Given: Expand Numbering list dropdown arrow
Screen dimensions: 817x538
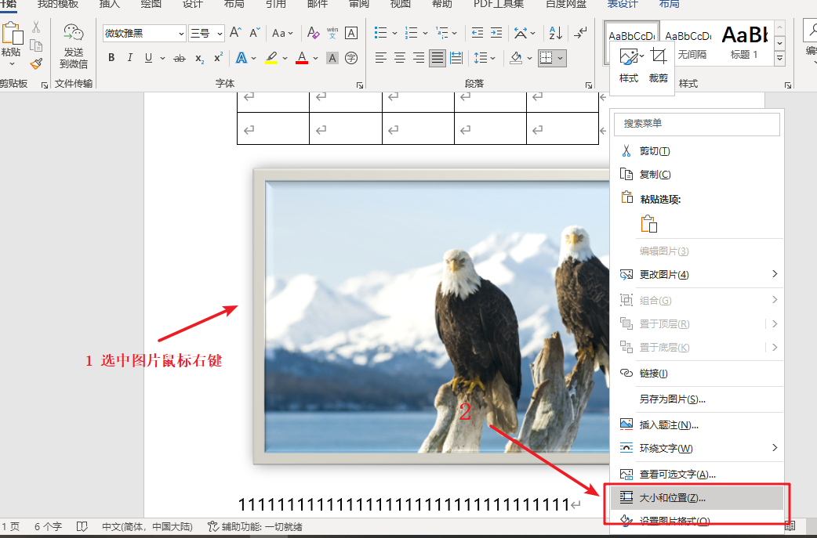Looking at the screenshot, I should pyautogui.click(x=425, y=34).
